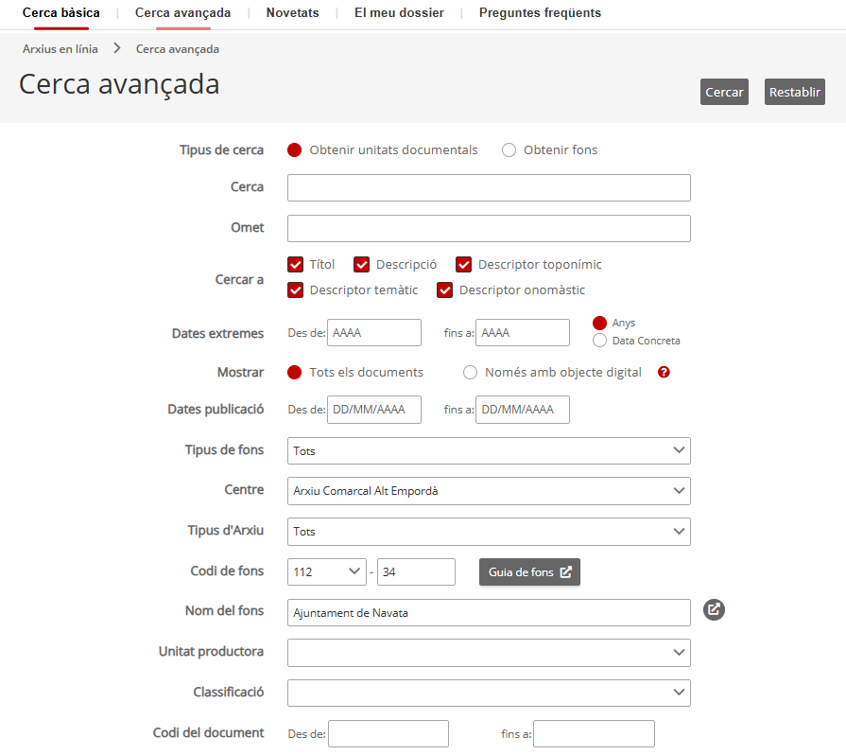This screenshot has height=755, width=846.
Task: Click the Cercar button
Action: 724,92
